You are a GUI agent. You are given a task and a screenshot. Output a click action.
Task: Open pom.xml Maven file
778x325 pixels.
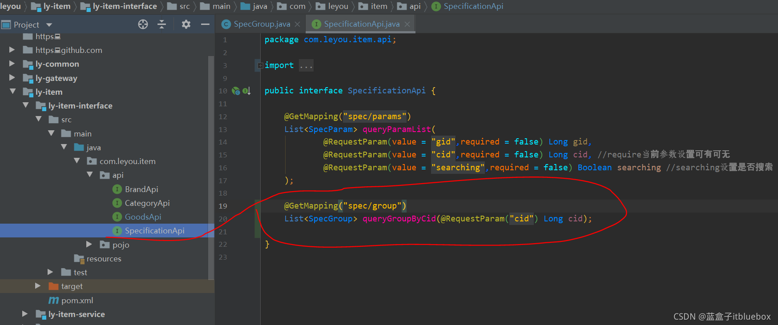(x=77, y=300)
